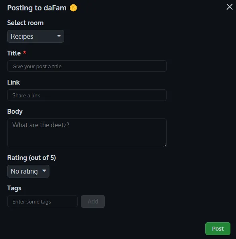Click the caret on the No rating selector
The width and height of the screenshot is (236, 239).
(44, 171)
